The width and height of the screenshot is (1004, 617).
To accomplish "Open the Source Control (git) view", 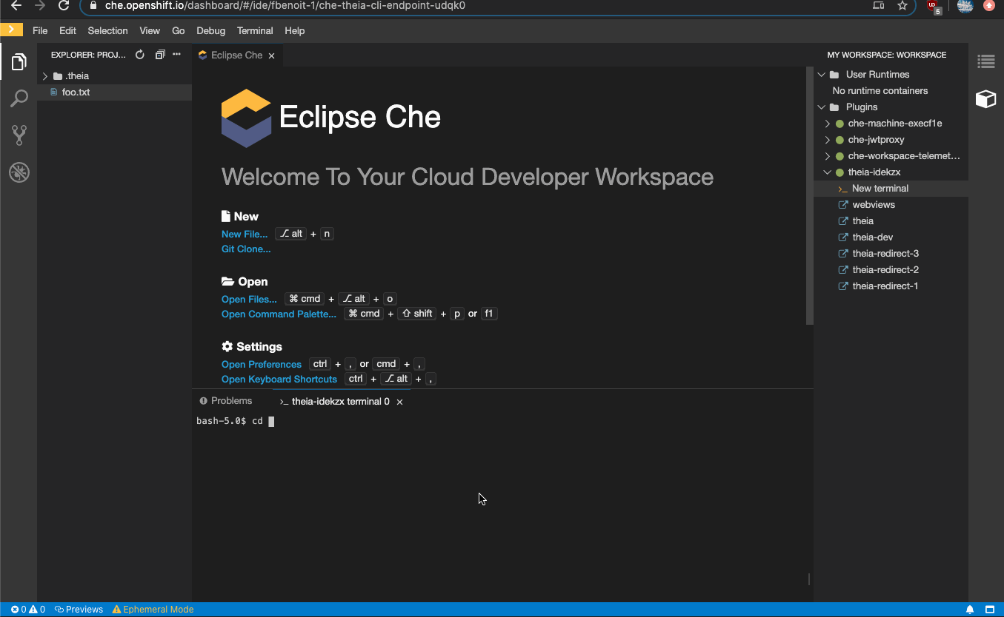I will point(19,135).
